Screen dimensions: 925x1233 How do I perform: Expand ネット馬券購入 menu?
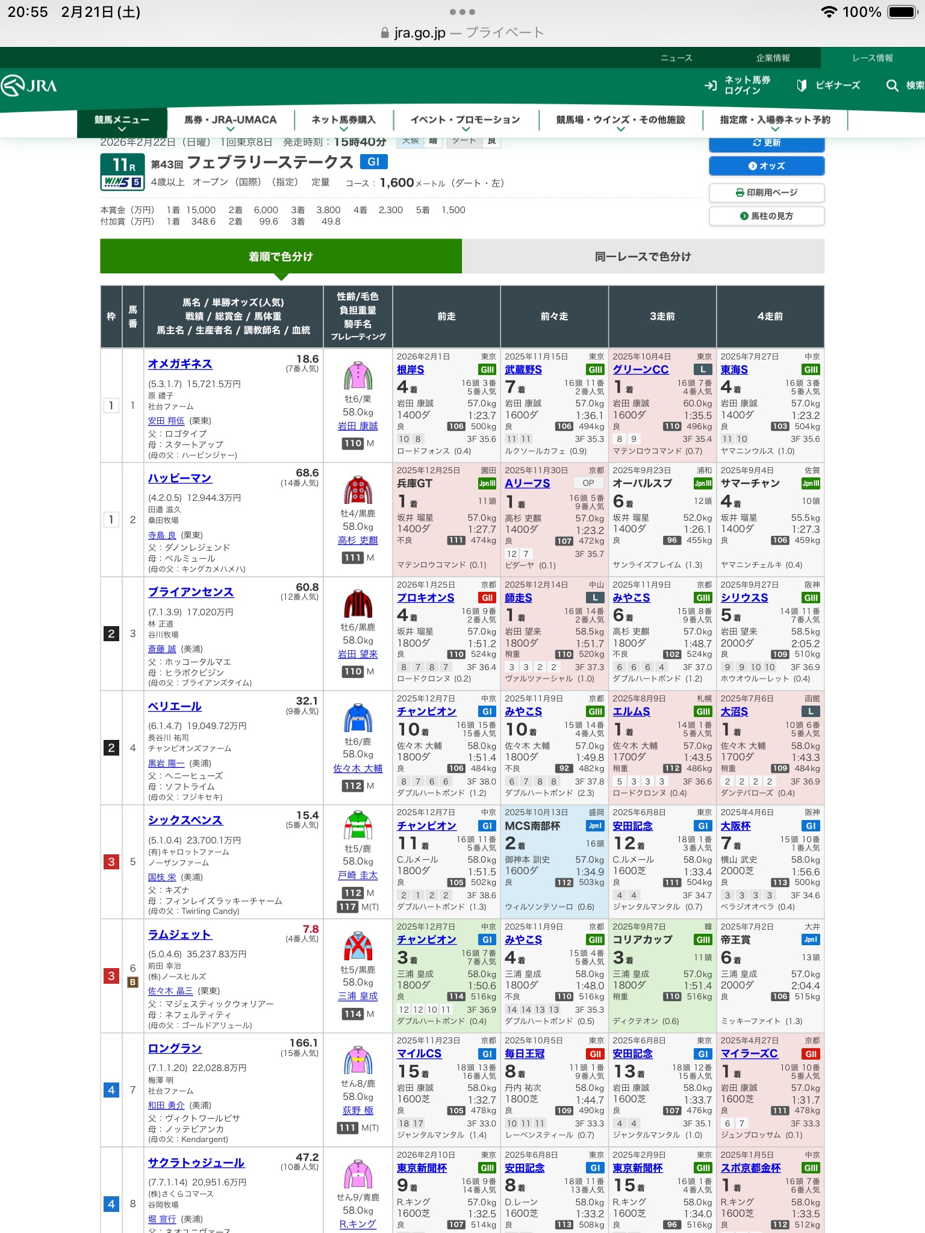343,122
